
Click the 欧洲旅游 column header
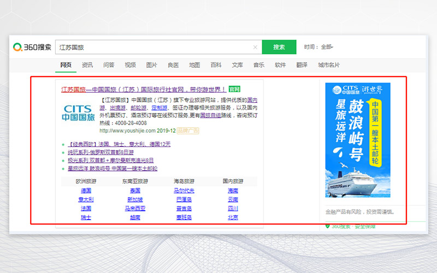(86, 181)
